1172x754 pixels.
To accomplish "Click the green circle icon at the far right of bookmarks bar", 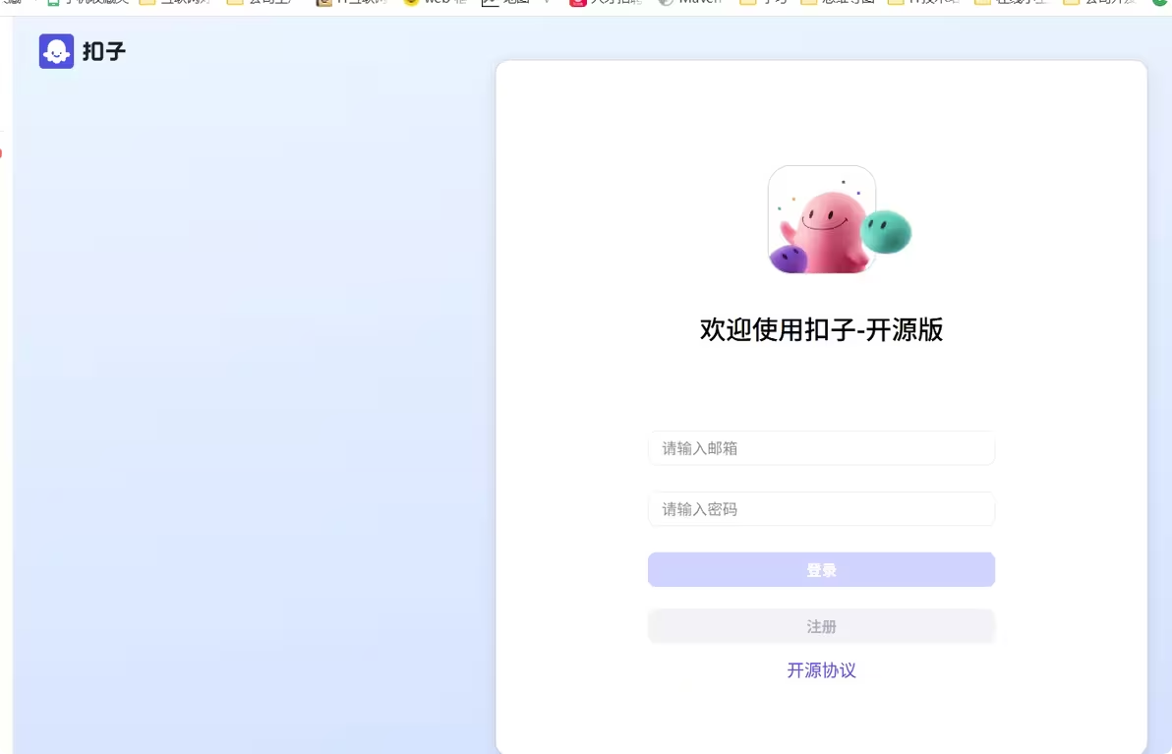I will coord(1161,4).
